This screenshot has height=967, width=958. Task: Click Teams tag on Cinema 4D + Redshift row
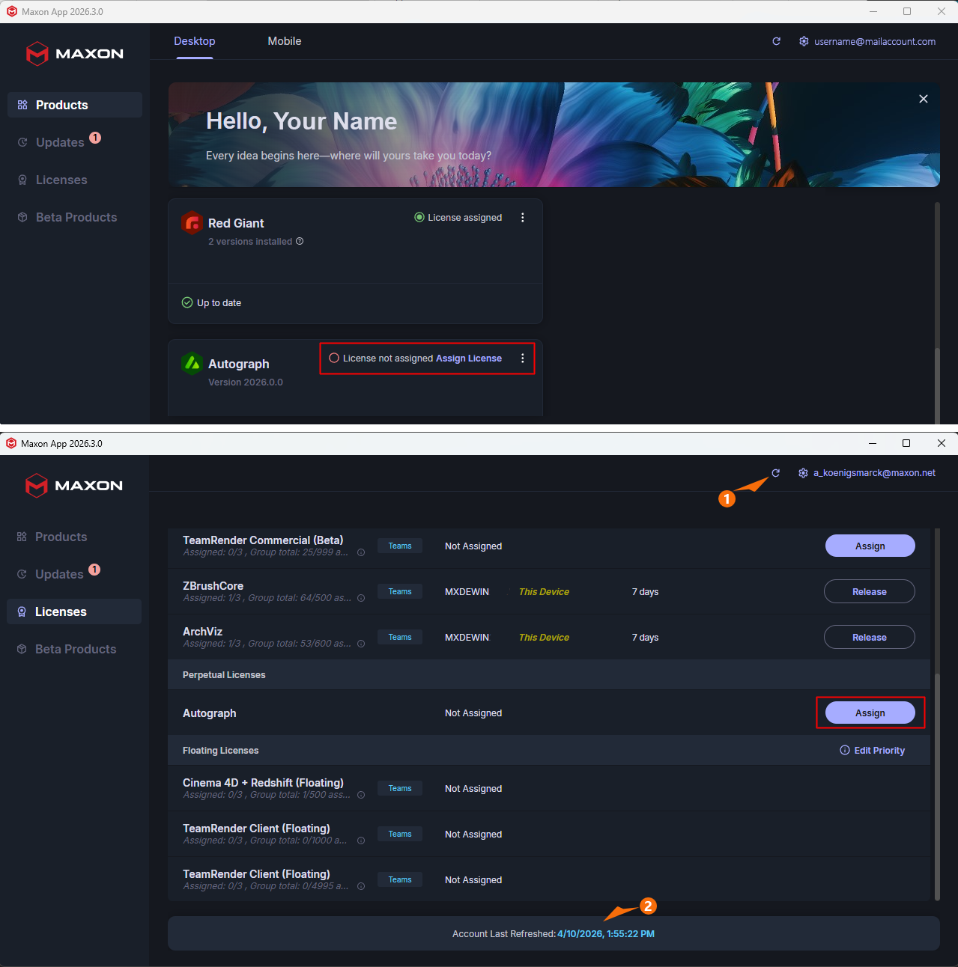click(400, 788)
